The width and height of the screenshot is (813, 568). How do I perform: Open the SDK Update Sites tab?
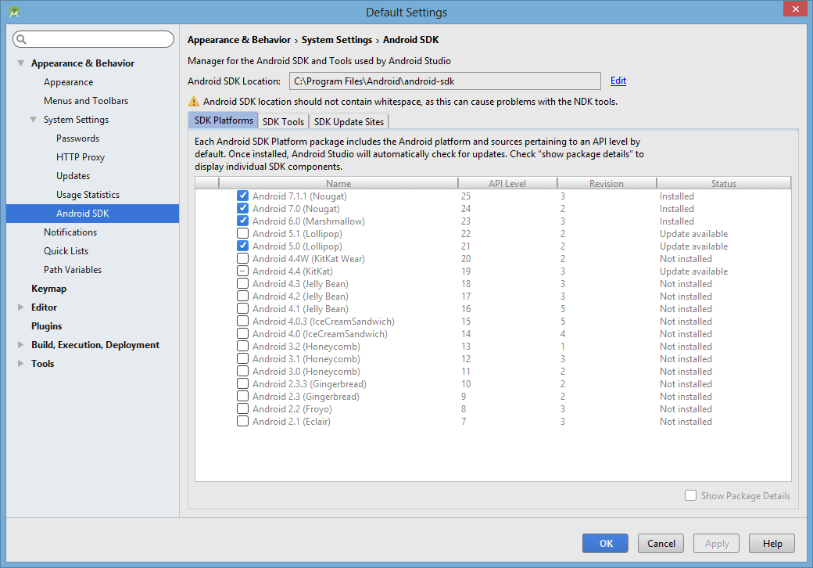349,121
